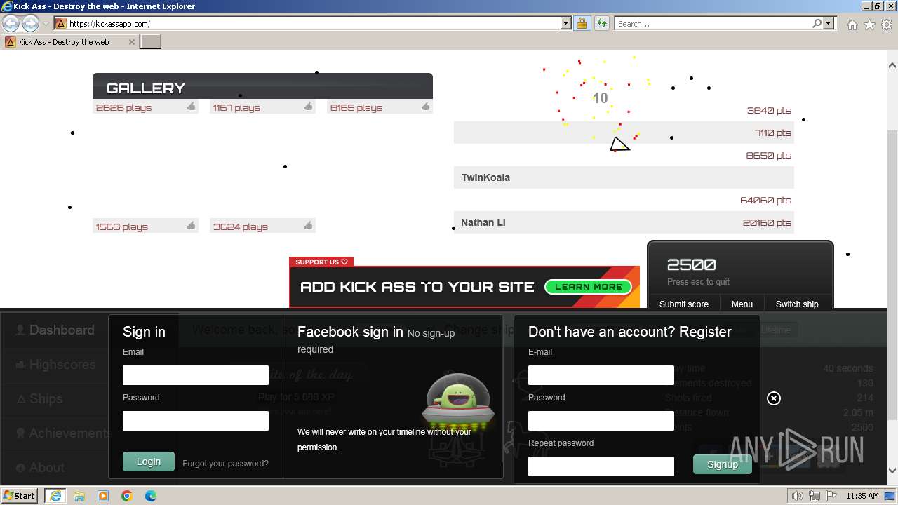Open Internet Explorer from the taskbar
This screenshot has width=898, height=505.
click(55, 496)
